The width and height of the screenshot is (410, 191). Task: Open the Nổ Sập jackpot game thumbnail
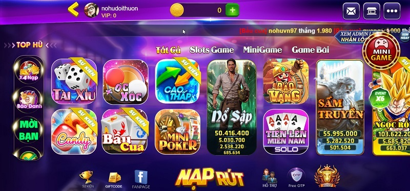pos(232,107)
